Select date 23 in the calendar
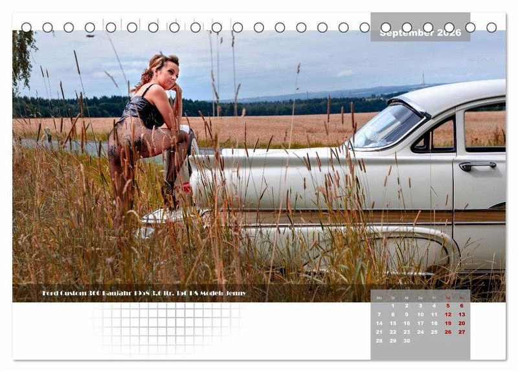 click(407, 332)
